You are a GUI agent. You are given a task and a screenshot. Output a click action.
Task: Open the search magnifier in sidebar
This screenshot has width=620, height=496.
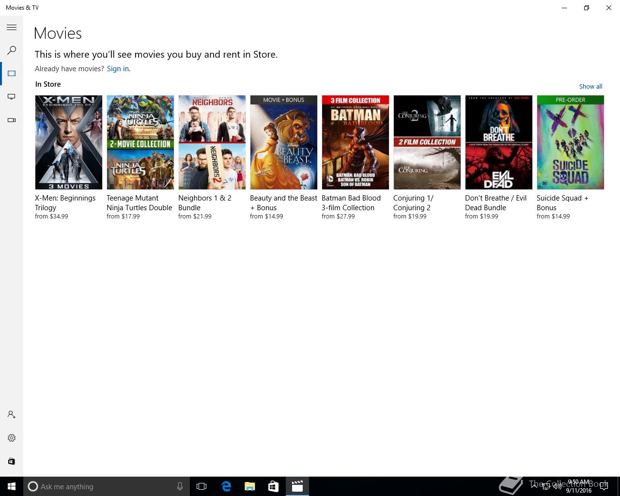12,50
